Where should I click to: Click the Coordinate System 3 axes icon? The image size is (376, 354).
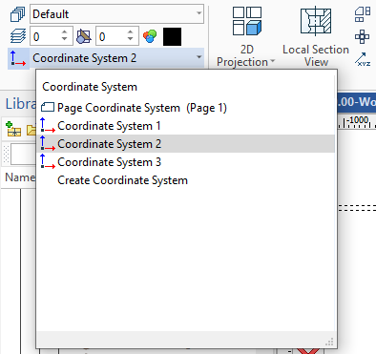tap(48, 161)
